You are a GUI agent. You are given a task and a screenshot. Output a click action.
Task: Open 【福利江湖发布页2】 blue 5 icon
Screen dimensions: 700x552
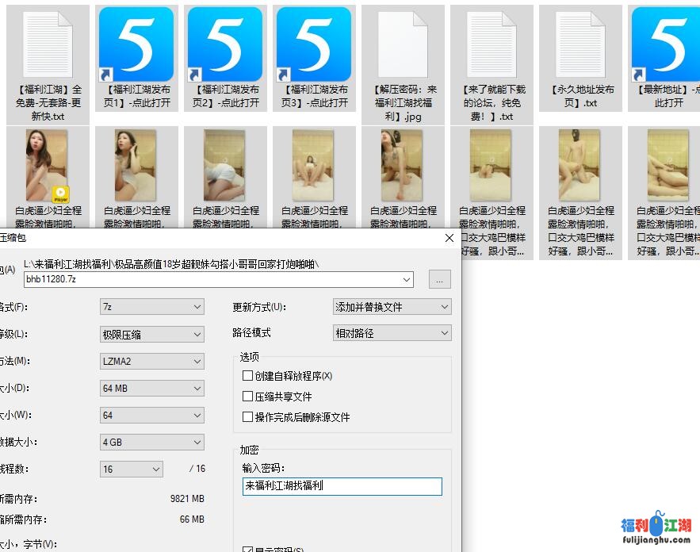coord(224,44)
